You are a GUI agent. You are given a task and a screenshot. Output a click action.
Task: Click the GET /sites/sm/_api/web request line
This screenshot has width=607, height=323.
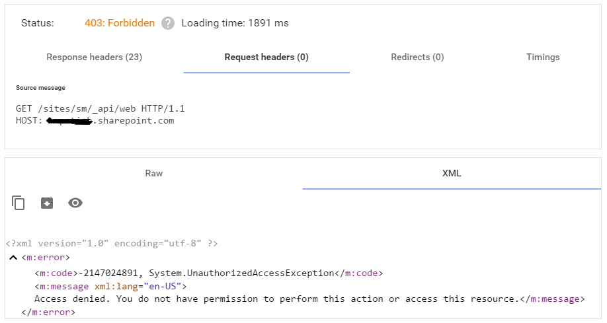click(101, 109)
